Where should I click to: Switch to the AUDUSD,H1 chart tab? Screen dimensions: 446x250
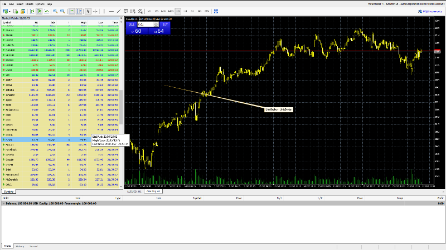point(134,192)
